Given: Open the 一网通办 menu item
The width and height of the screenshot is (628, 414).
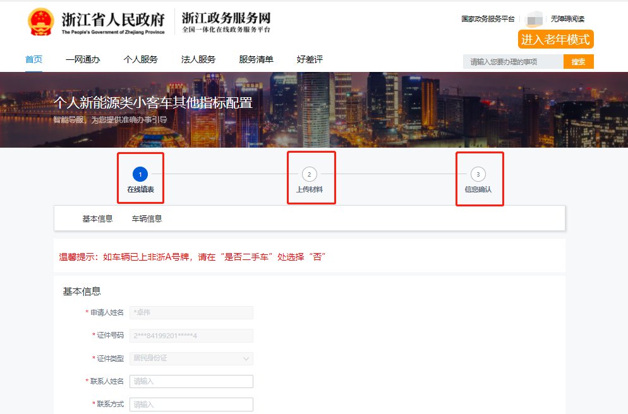Looking at the screenshot, I should (x=83, y=60).
